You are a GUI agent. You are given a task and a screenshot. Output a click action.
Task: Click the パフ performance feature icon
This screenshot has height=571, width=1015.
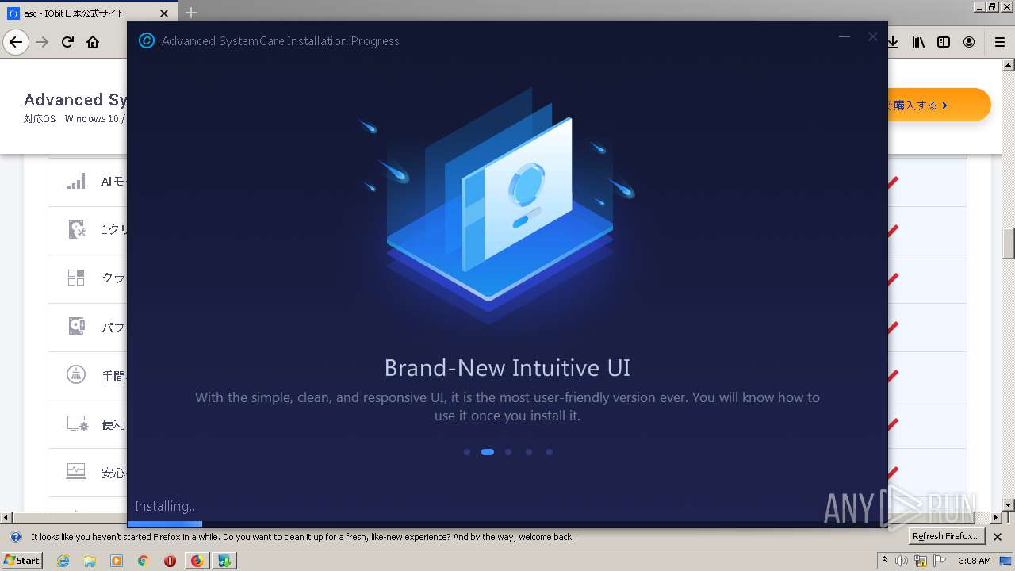pyautogui.click(x=76, y=326)
